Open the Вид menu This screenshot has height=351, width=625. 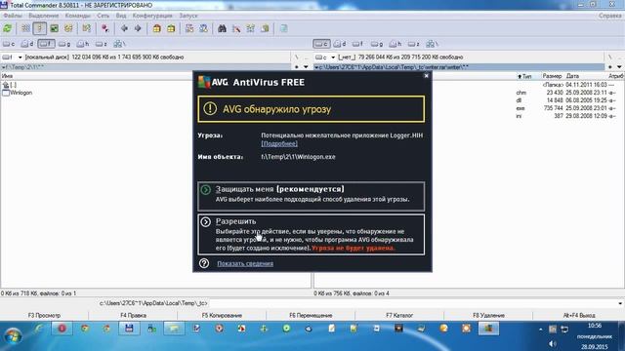click(x=121, y=16)
